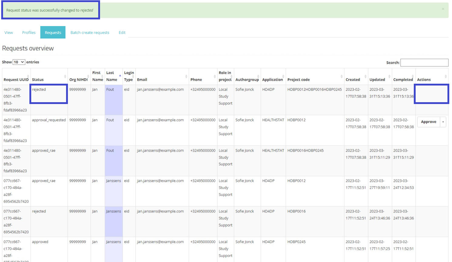Open the Show entries count dropdown

pos(19,62)
